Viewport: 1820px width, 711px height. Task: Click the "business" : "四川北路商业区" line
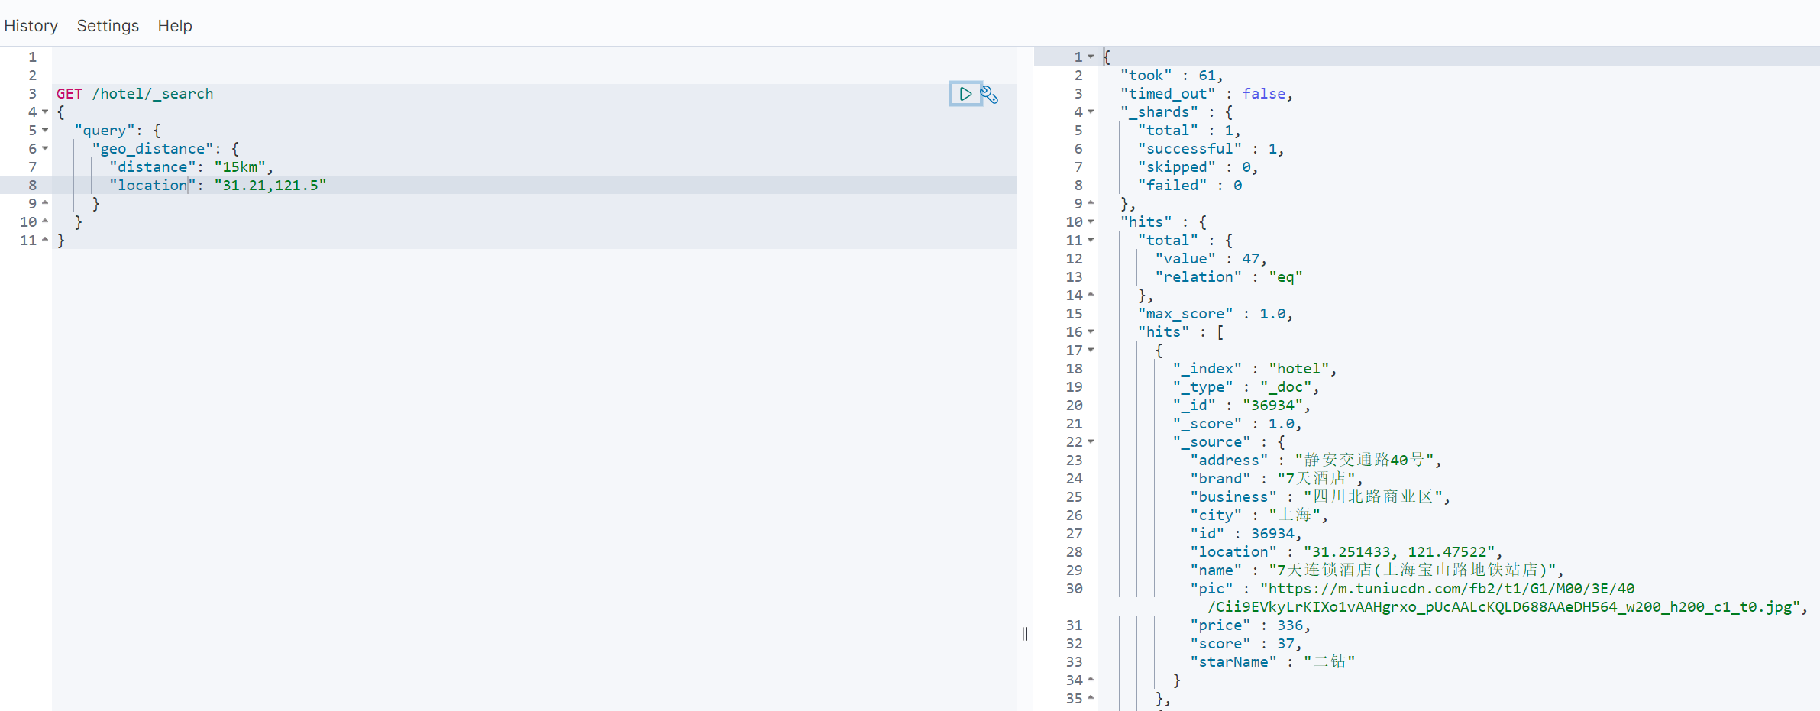pyautogui.click(x=1320, y=496)
